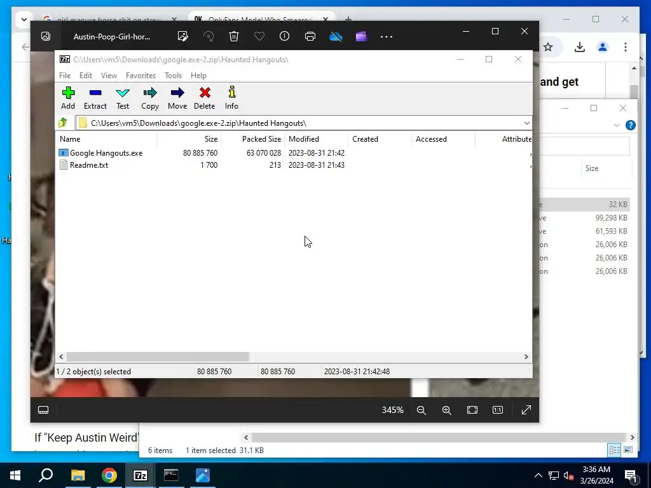651x488 pixels.
Task: Favorite the photo with heart icon
Action: pos(259,36)
